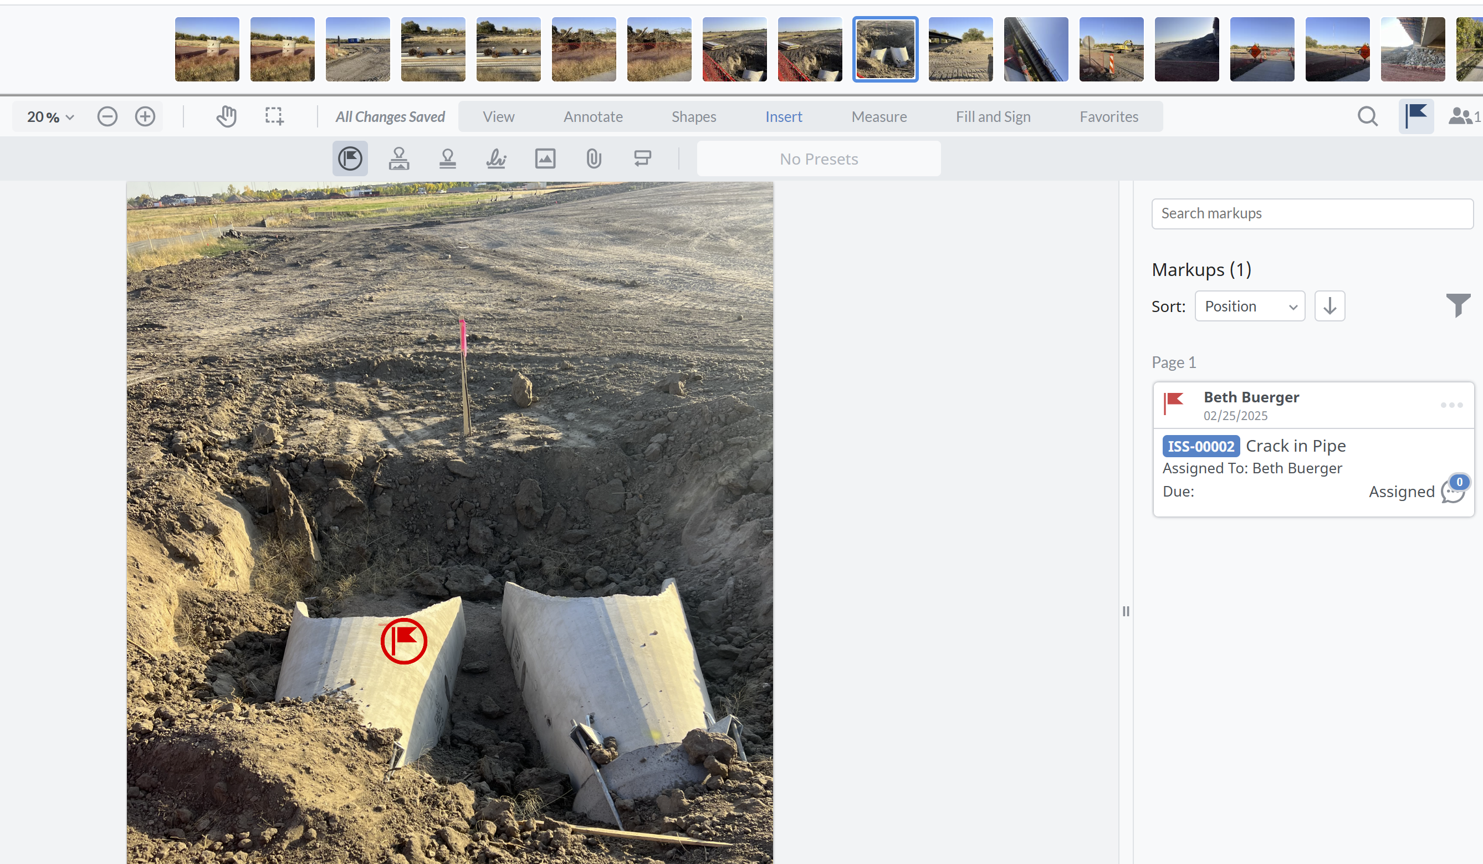Click the red flag marker on pipe
The width and height of the screenshot is (1483, 864).
403,641
